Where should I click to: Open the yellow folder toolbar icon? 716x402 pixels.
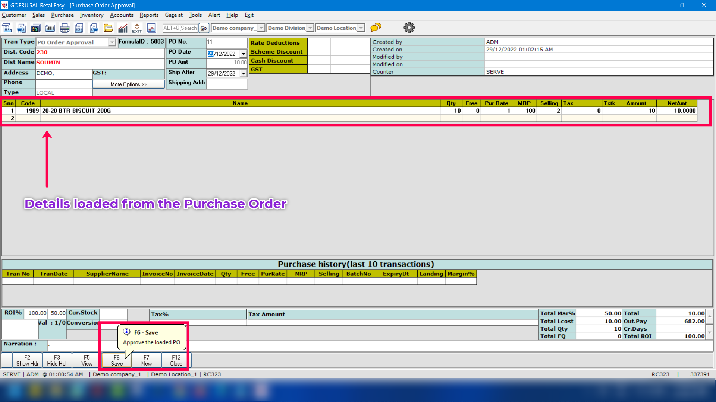[x=108, y=28]
